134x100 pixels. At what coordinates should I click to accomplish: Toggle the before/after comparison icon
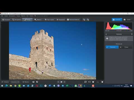[x=37, y=82]
